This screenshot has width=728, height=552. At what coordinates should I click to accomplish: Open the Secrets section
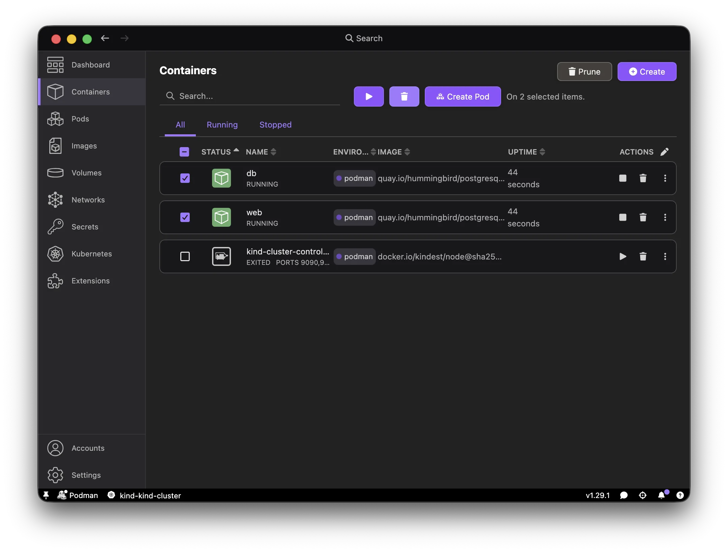92,227
